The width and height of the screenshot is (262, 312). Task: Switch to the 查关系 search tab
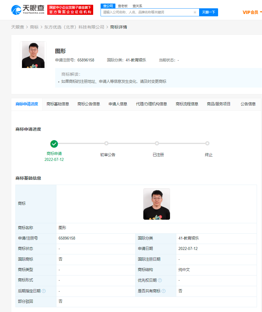click(x=137, y=6)
